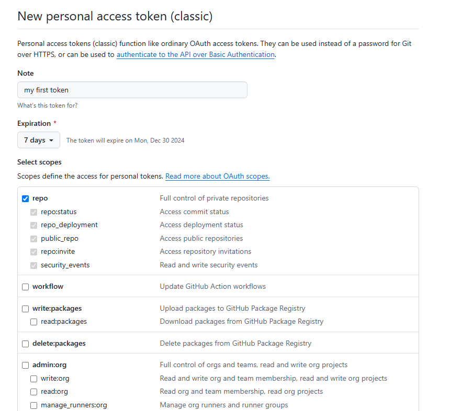Enable manage_runners:org checkbox

pos(33,406)
